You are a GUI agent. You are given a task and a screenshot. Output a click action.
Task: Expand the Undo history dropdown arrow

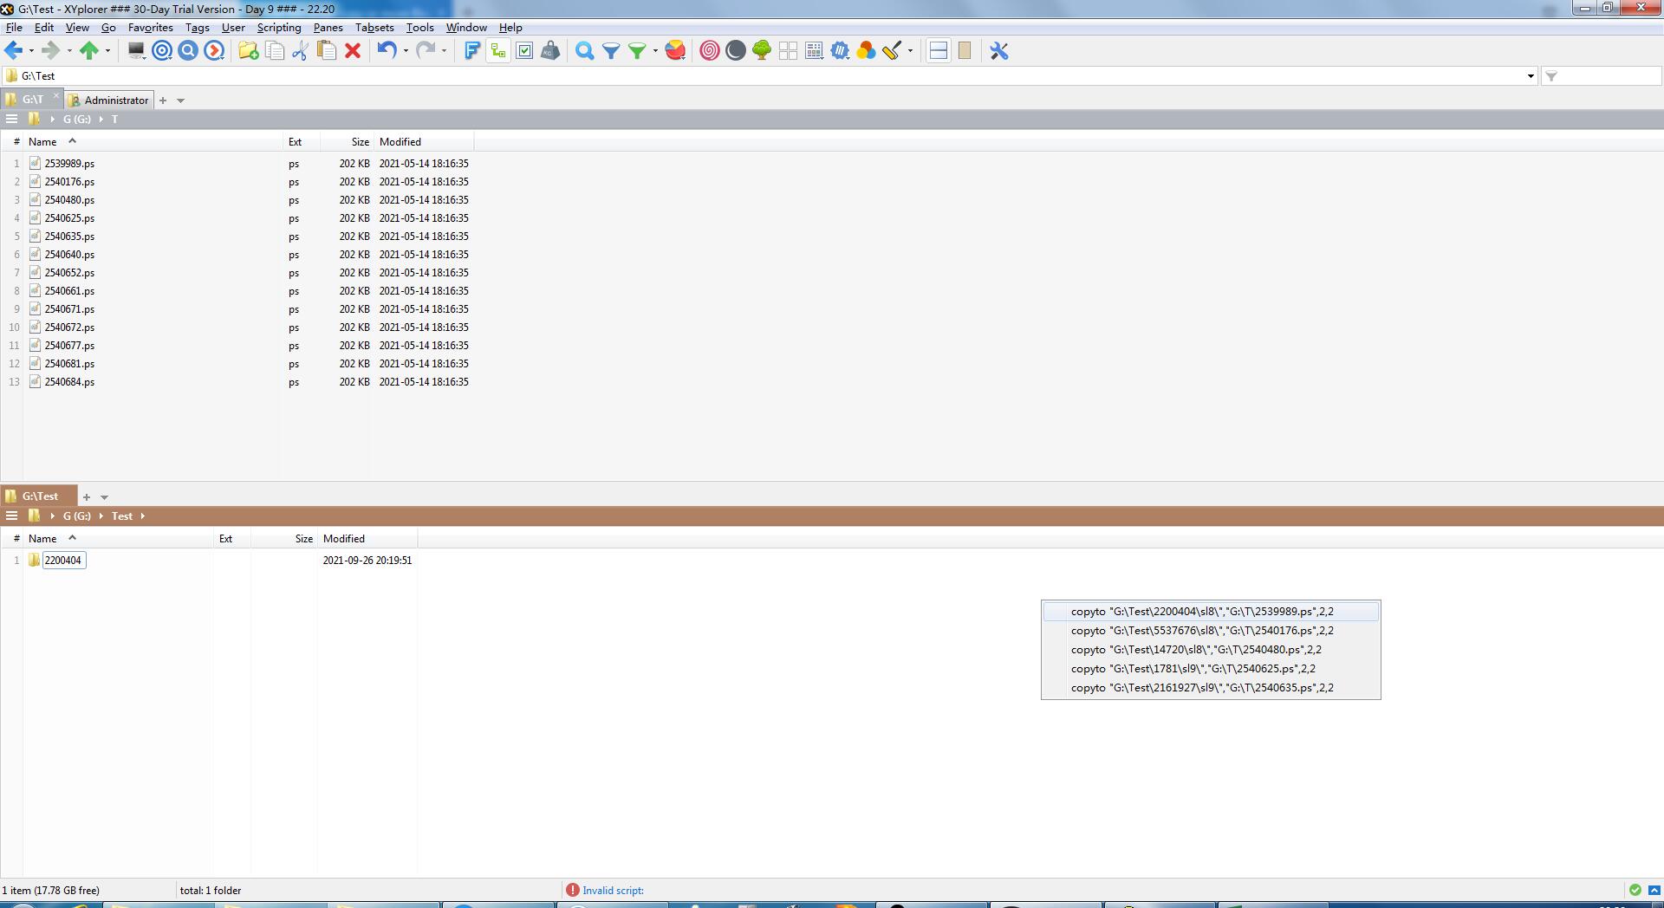[406, 51]
